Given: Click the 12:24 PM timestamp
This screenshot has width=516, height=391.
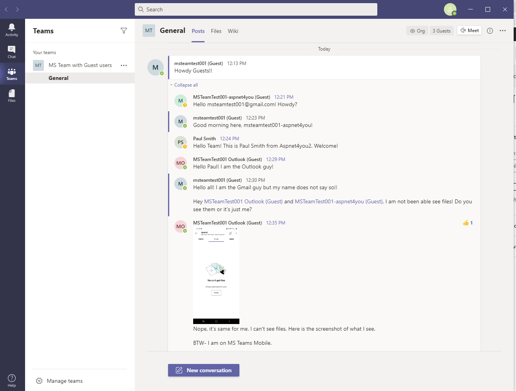Looking at the screenshot, I should coord(229,139).
